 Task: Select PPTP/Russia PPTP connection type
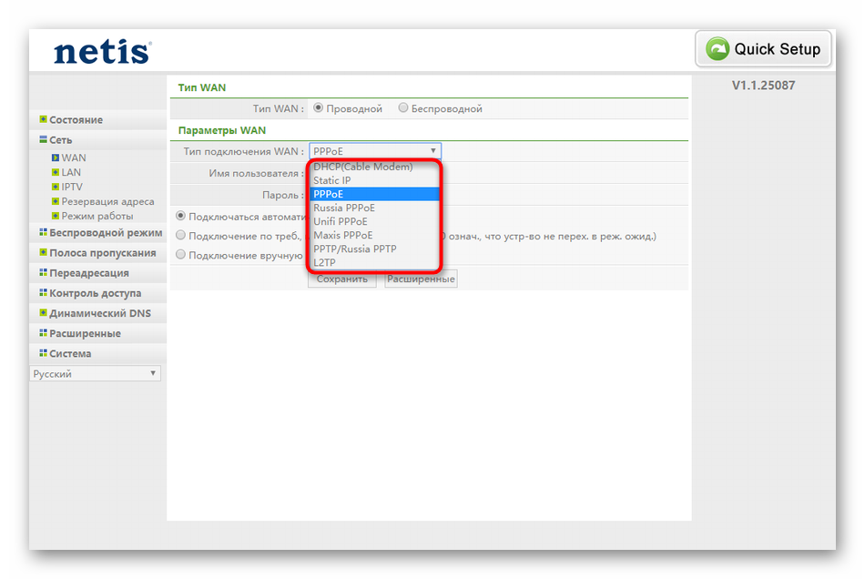point(375,249)
